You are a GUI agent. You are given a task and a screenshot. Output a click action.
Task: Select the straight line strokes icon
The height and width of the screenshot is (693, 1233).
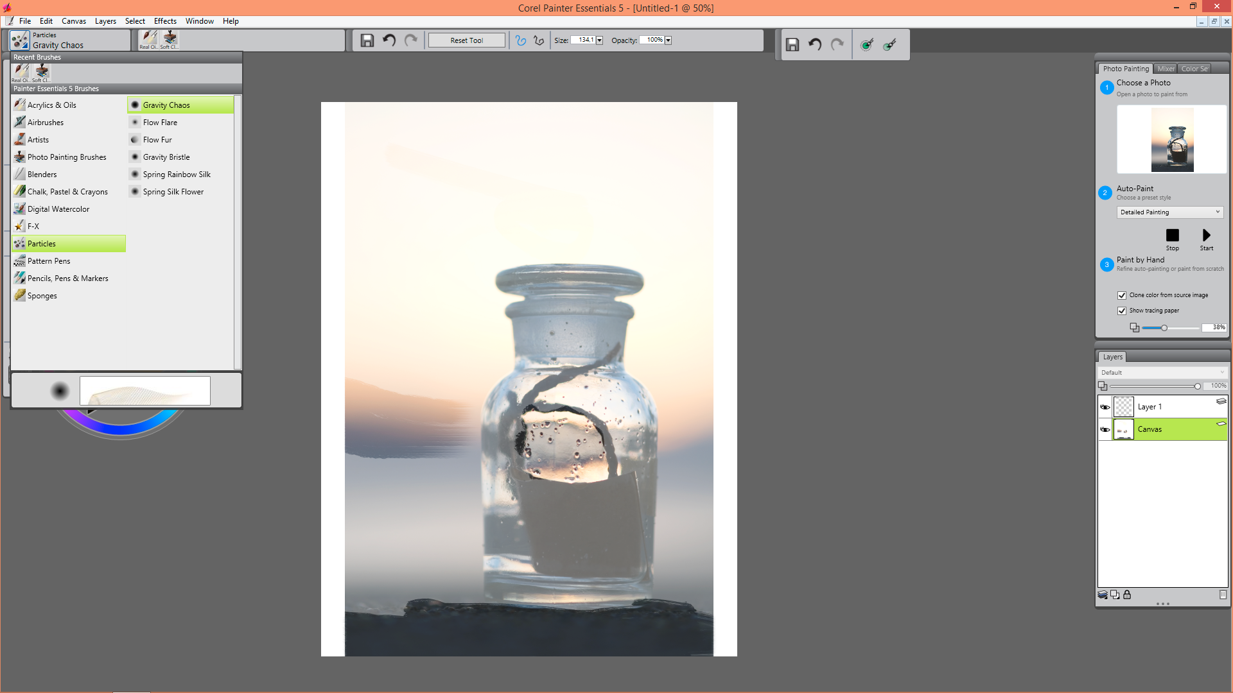(x=539, y=40)
